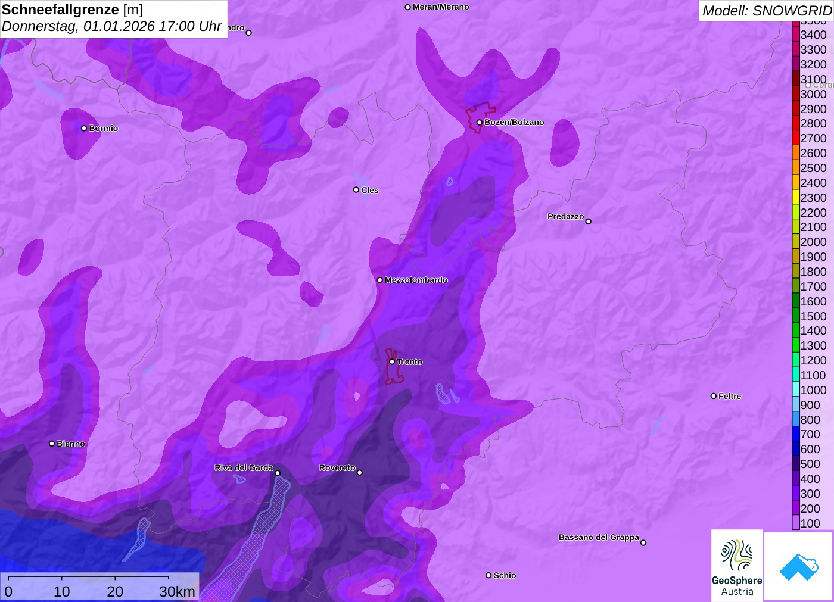Click the GeoSphere Austria logo

point(737,565)
